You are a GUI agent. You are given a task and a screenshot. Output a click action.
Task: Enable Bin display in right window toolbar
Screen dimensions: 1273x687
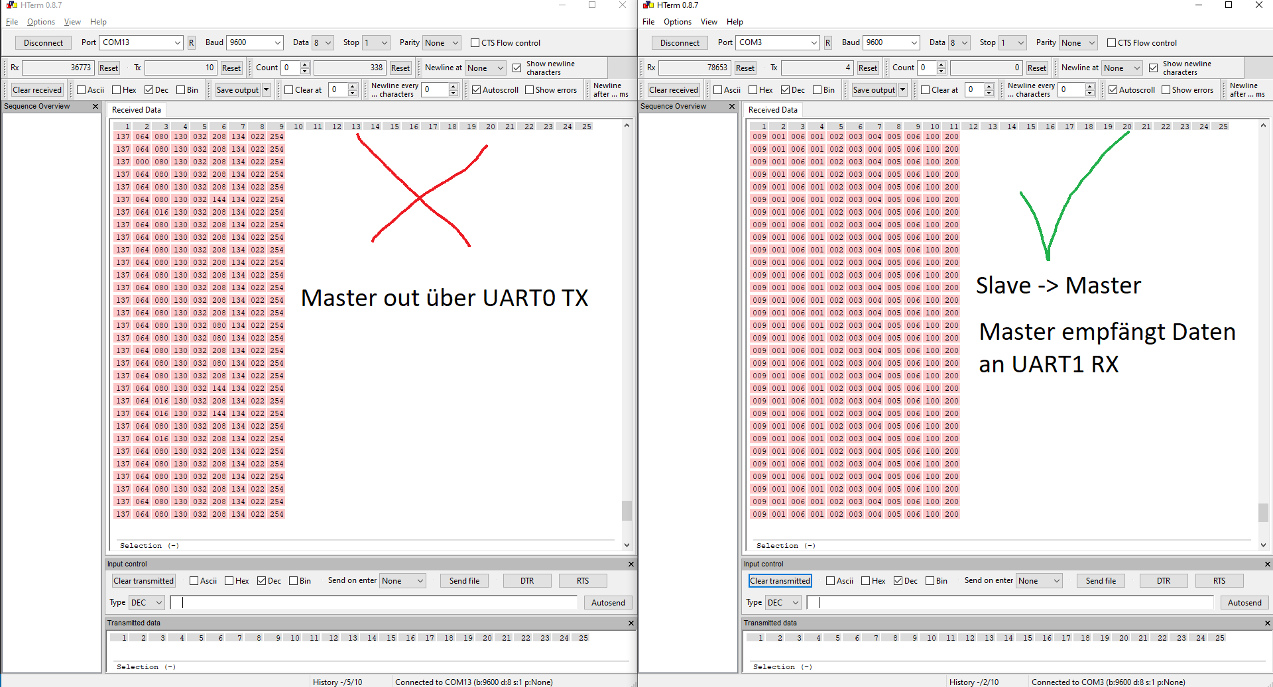[818, 90]
